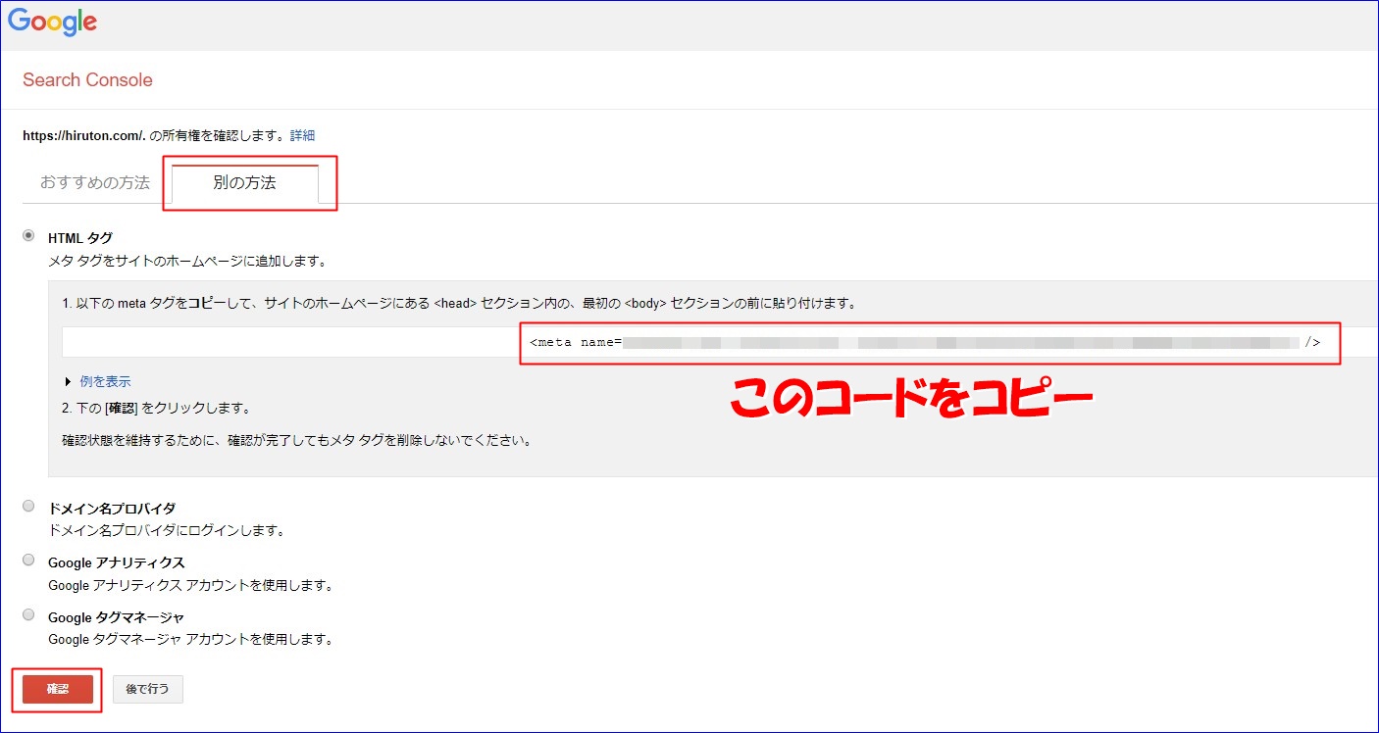Click the Google アナリティクス アカウントを使用します description

[x=191, y=585]
